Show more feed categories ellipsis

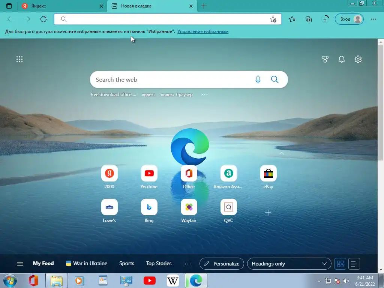tap(188, 264)
